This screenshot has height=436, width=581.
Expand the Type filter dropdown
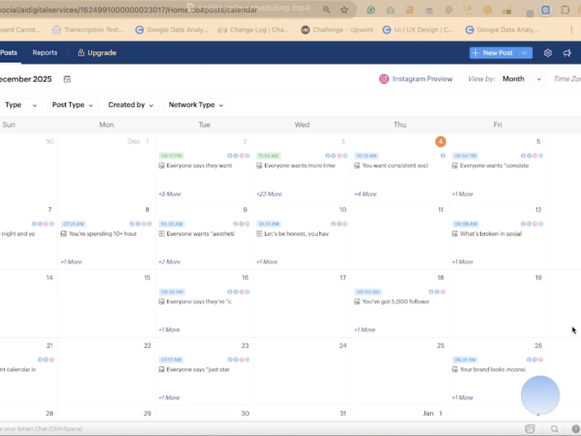pos(21,105)
